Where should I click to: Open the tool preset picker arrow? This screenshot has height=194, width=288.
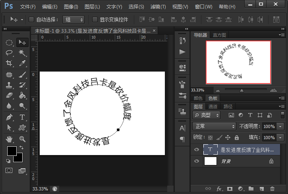pos(22,19)
